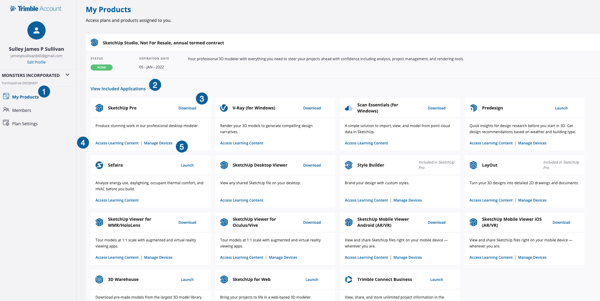Download SketchUp Pro
The image size is (600, 301).
point(187,108)
